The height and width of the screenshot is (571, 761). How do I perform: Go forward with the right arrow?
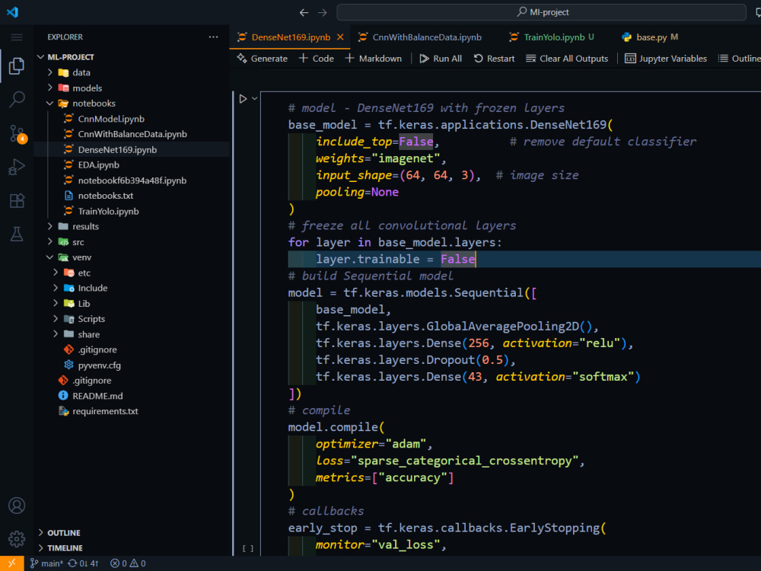[322, 12]
